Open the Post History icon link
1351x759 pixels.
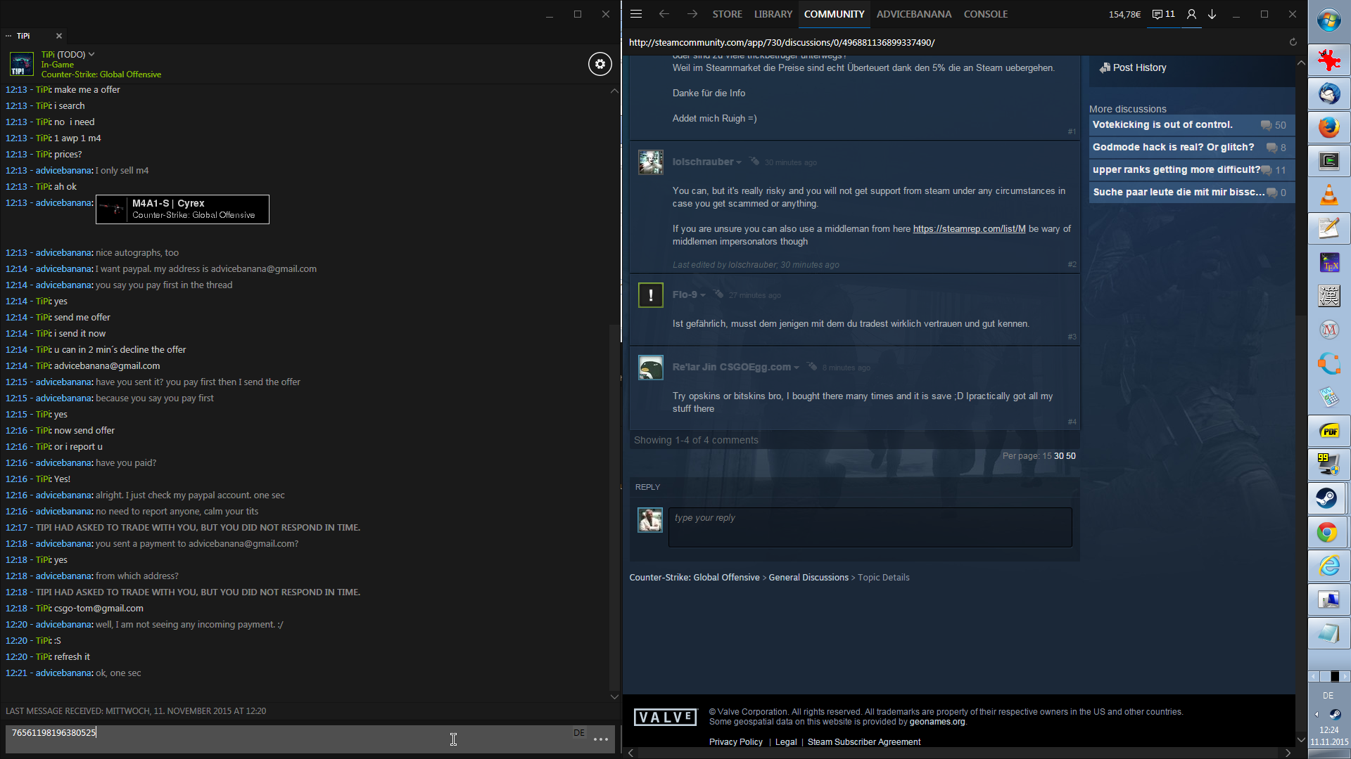(x=1133, y=67)
